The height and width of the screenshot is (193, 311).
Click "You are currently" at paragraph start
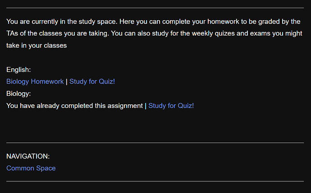[29, 21]
